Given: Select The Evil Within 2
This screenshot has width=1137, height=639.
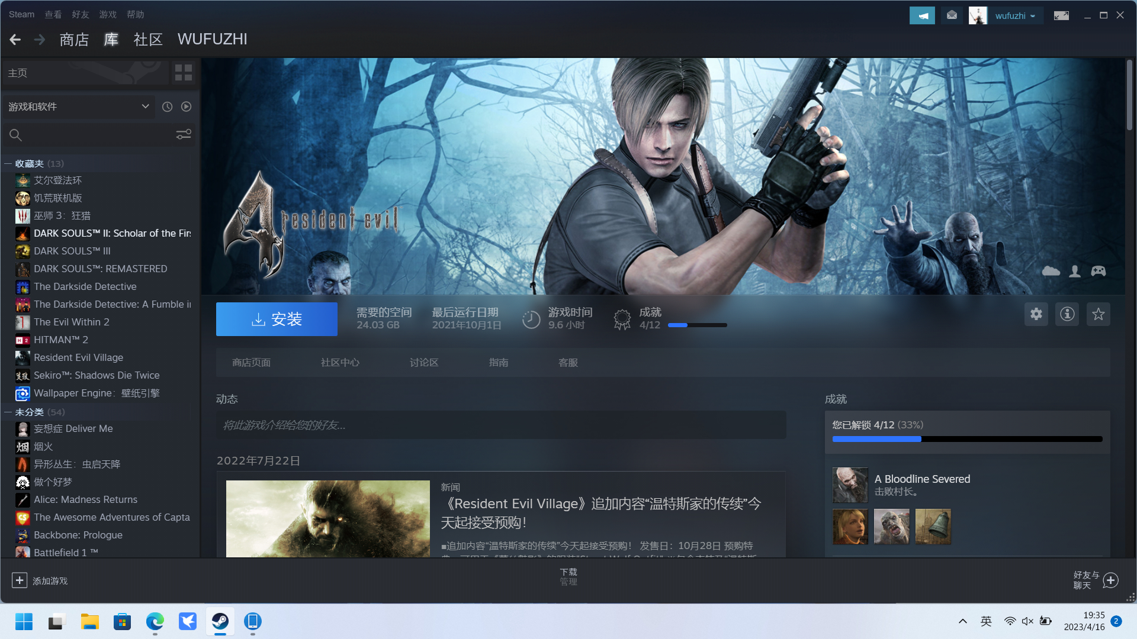Looking at the screenshot, I should (x=72, y=322).
